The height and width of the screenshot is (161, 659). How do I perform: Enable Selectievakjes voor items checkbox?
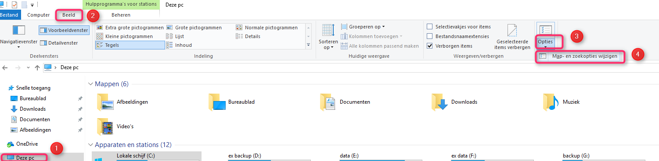click(x=430, y=27)
